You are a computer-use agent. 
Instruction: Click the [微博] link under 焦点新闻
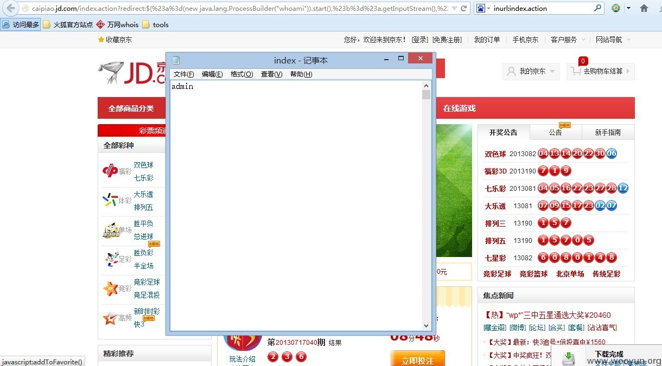(517, 328)
